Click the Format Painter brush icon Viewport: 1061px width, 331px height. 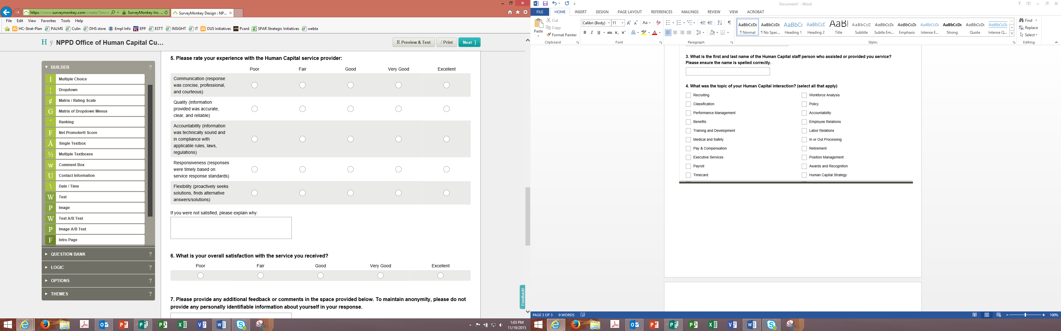[548, 35]
